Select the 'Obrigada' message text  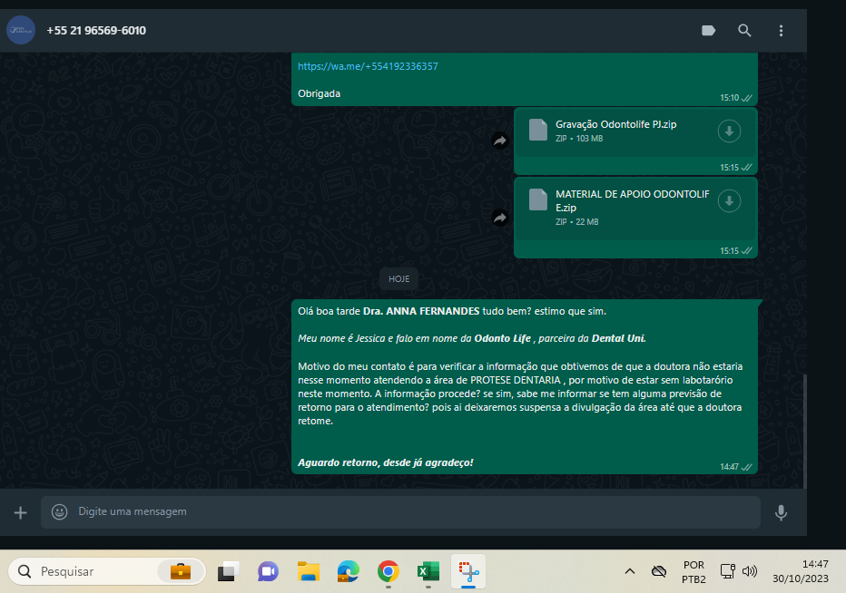tap(319, 93)
